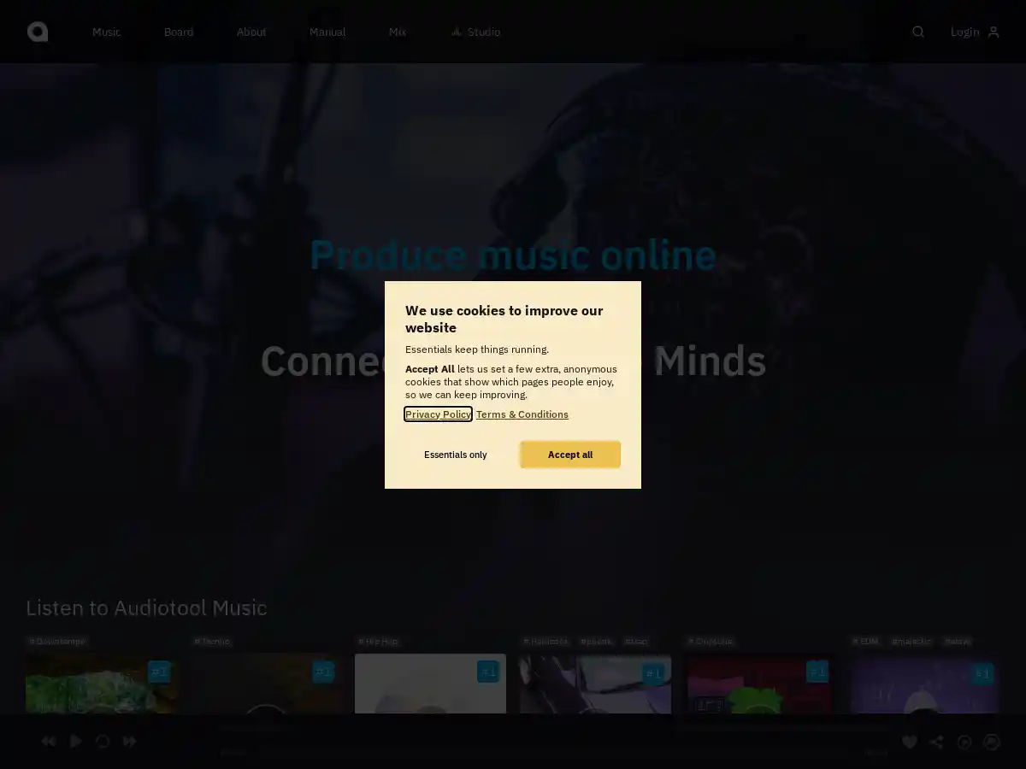Click the Audiotool logo in the top left
Image resolution: width=1026 pixels, height=769 pixels.
[x=37, y=31]
